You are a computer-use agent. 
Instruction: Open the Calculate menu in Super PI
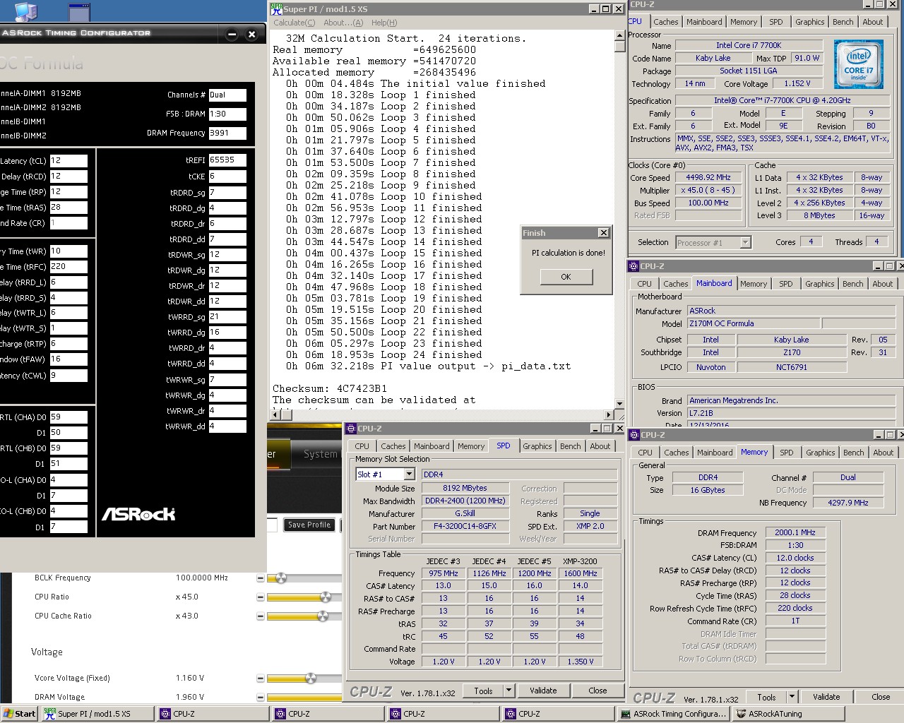[294, 23]
